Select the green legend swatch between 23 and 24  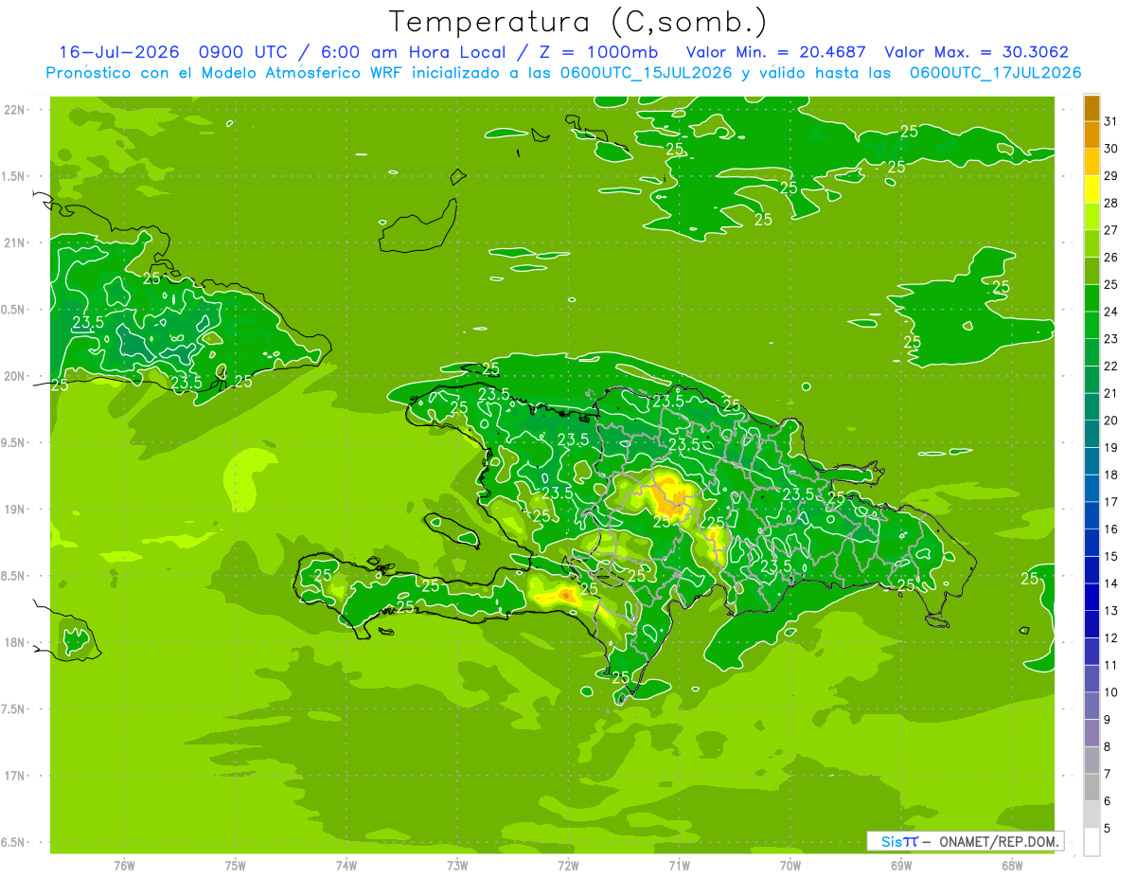coord(1092,326)
